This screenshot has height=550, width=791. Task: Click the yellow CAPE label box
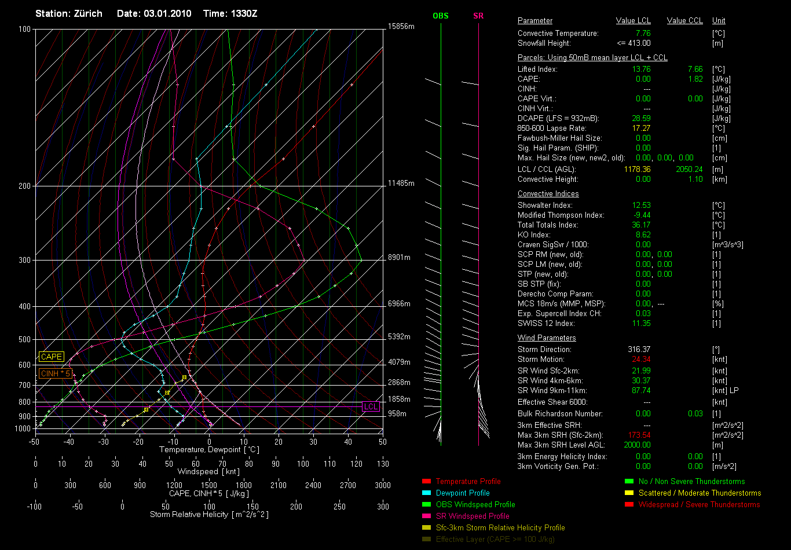pos(52,357)
